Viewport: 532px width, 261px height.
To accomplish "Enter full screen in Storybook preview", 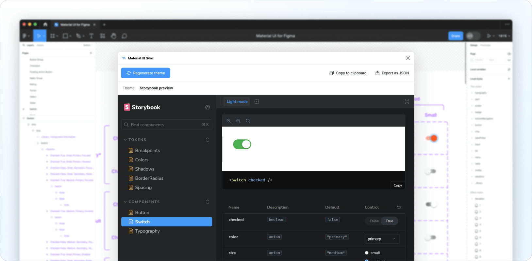I will click(407, 102).
